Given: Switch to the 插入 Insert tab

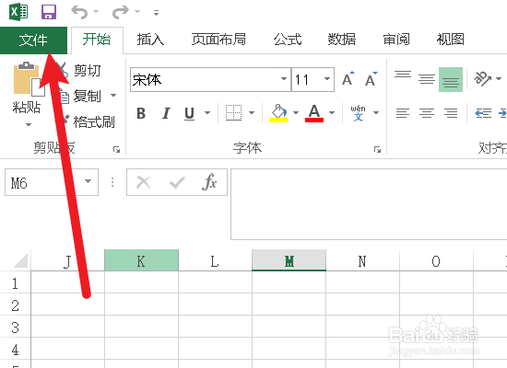Looking at the screenshot, I should click(x=150, y=40).
